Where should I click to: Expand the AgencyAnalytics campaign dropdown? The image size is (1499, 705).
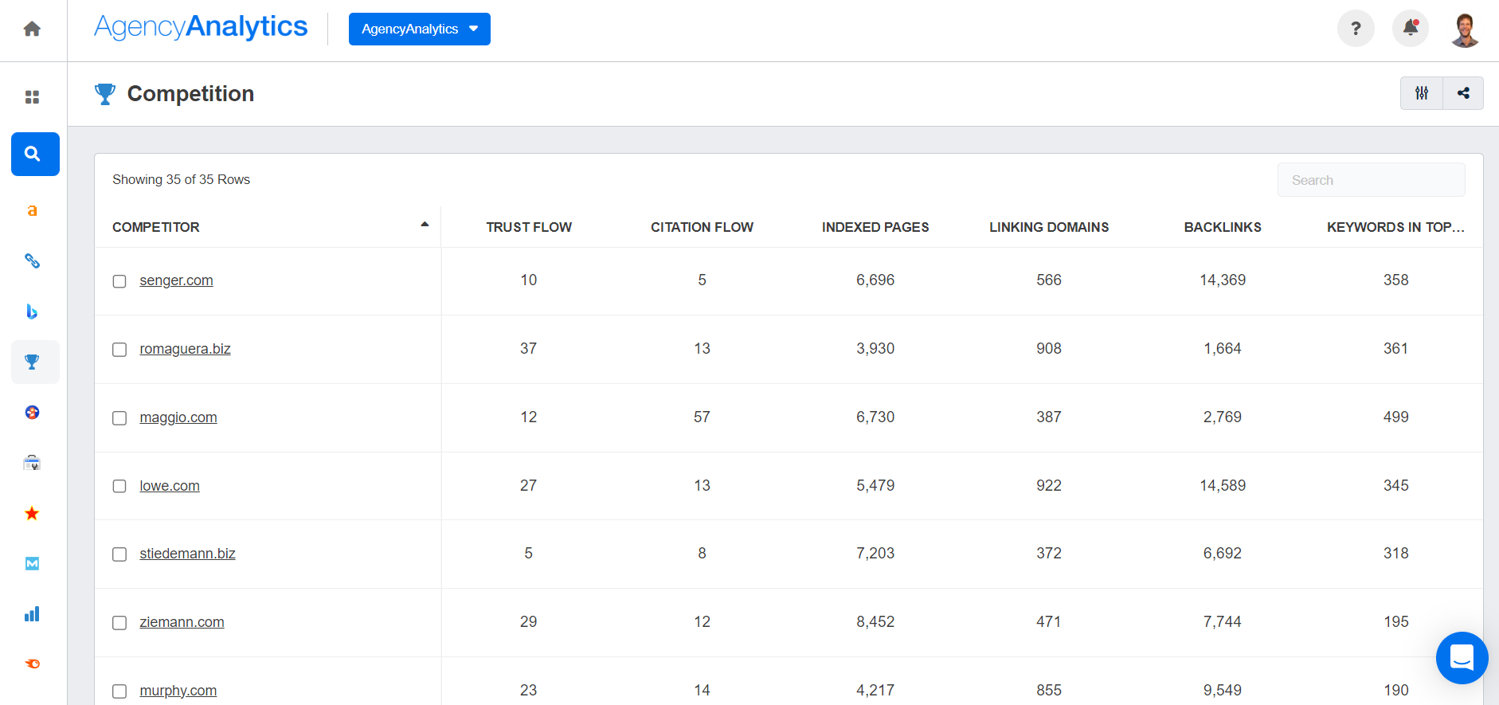[x=419, y=29]
